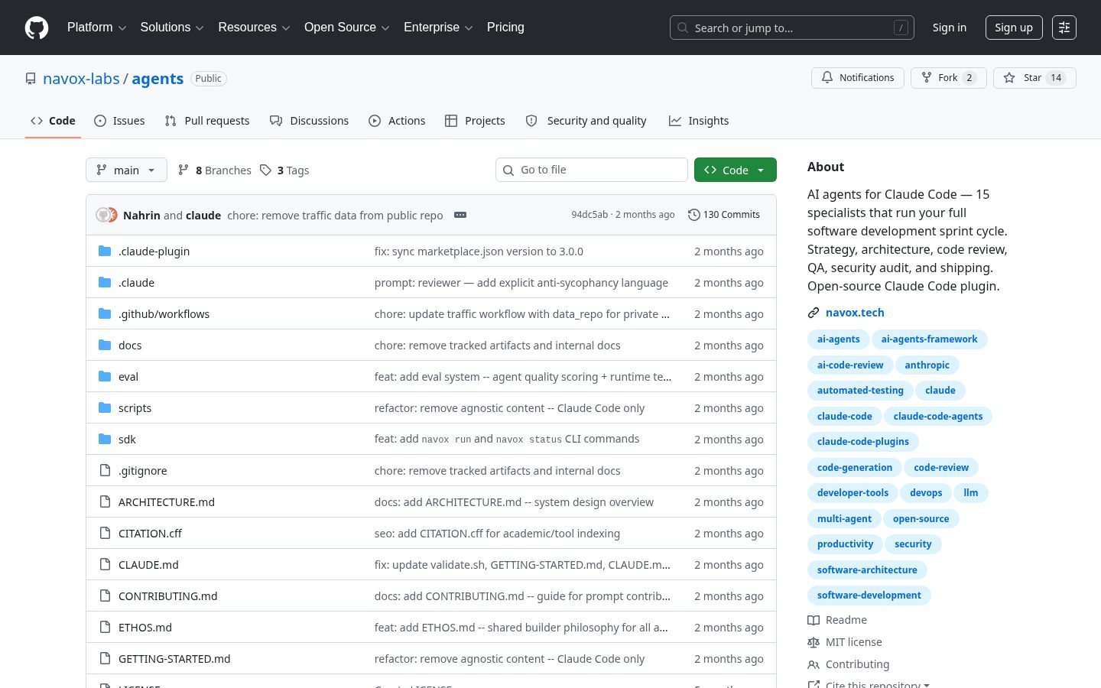Open the claude-code-plugins topic tag
The height and width of the screenshot is (688, 1101).
pos(863,442)
